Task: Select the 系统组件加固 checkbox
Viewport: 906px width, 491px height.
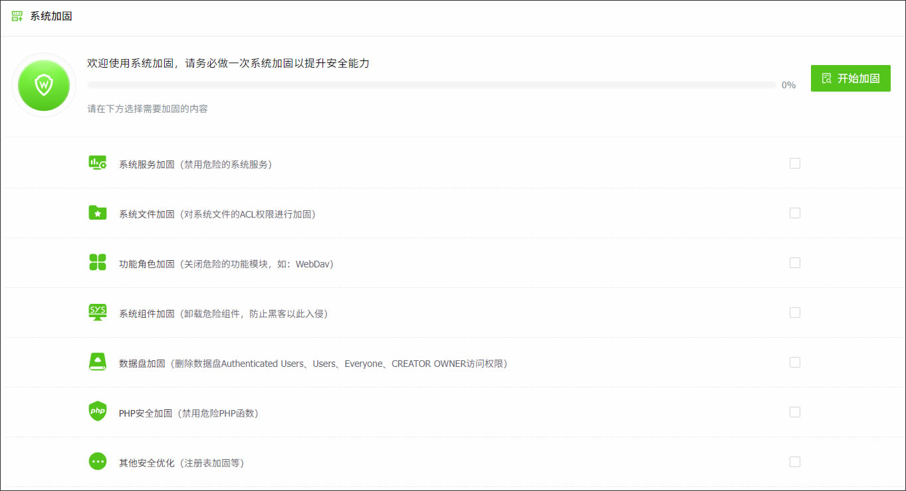Action: (794, 313)
